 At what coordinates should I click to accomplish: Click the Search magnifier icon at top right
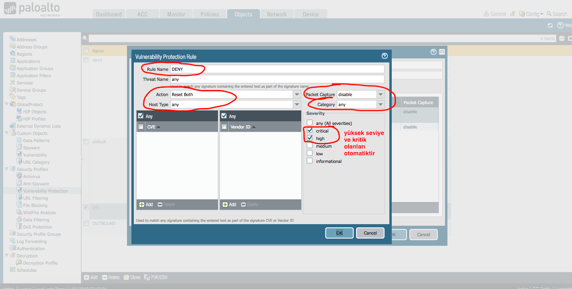[549, 14]
